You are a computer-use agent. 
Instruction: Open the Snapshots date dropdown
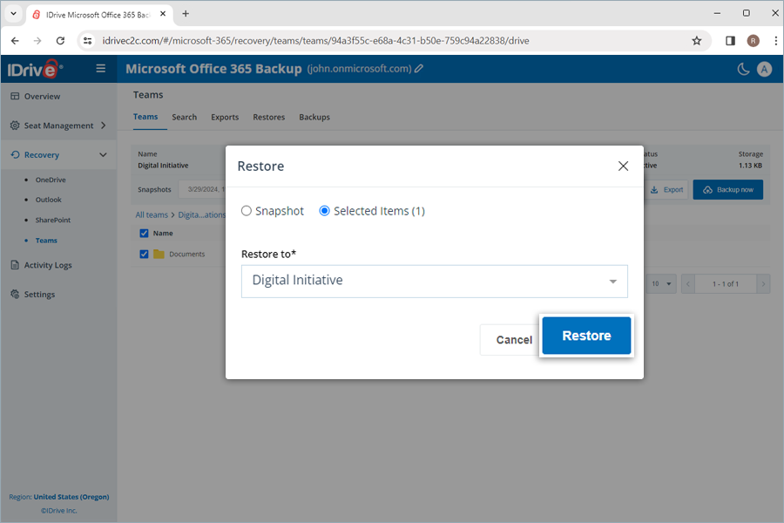pos(202,190)
